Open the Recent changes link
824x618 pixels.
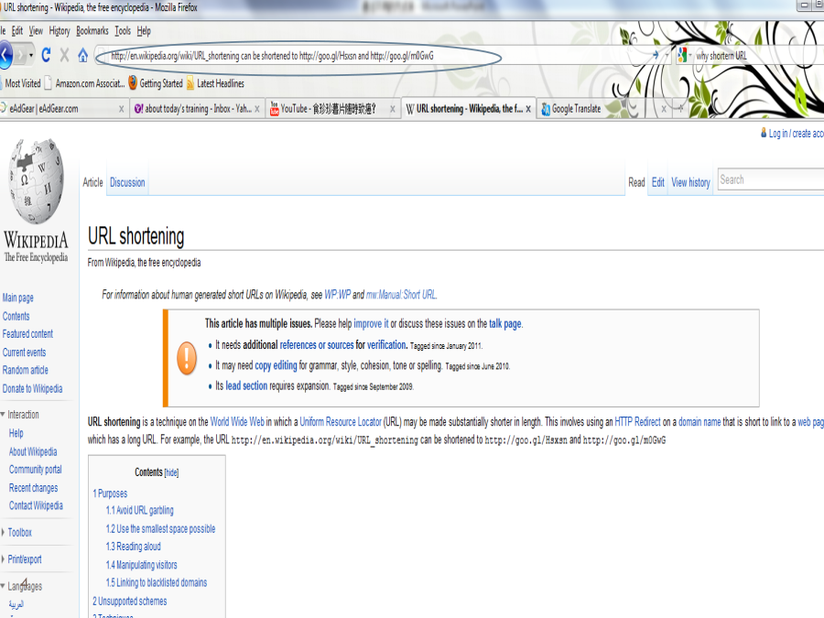point(33,488)
